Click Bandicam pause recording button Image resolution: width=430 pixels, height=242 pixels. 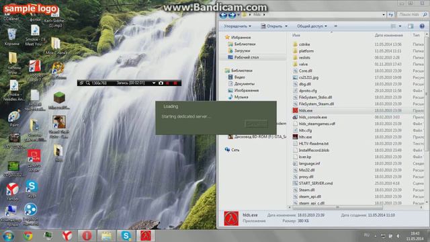pos(167,83)
